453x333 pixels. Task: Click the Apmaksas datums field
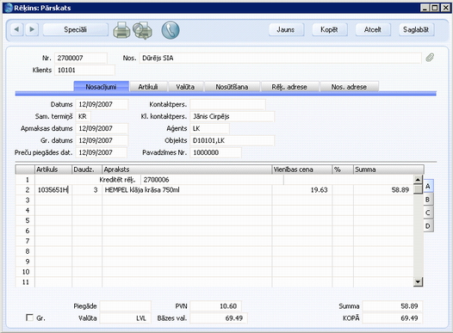click(102, 129)
